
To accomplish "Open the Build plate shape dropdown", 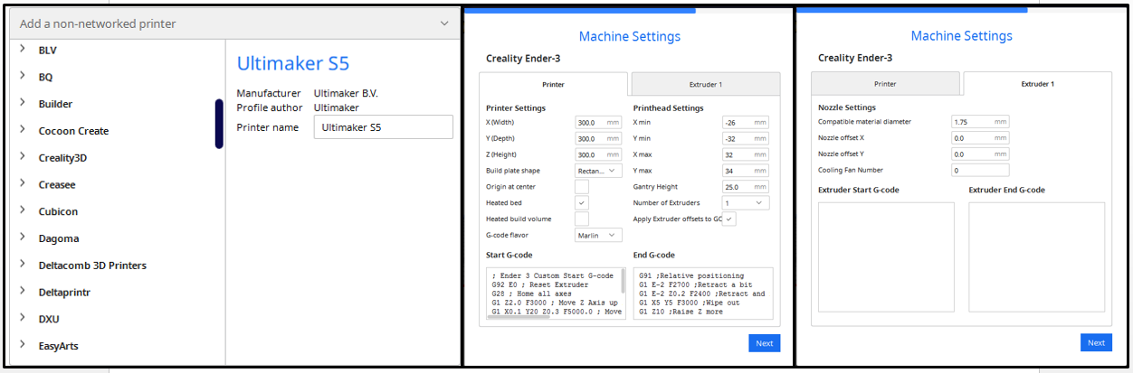I will pos(598,171).
